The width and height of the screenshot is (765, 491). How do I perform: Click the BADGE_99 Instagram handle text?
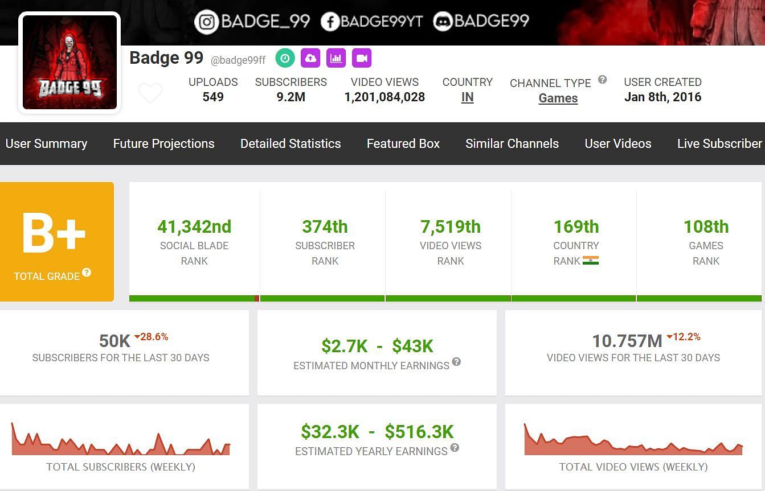(x=265, y=22)
